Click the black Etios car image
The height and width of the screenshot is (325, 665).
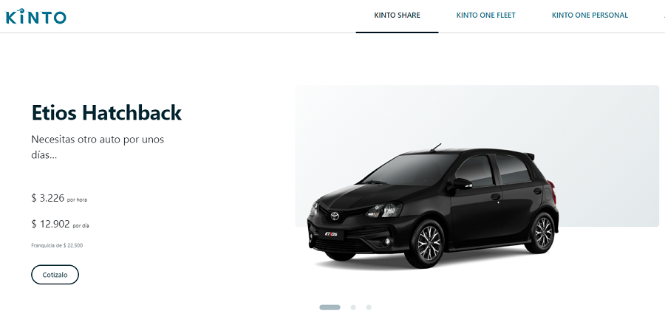coord(434,206)
